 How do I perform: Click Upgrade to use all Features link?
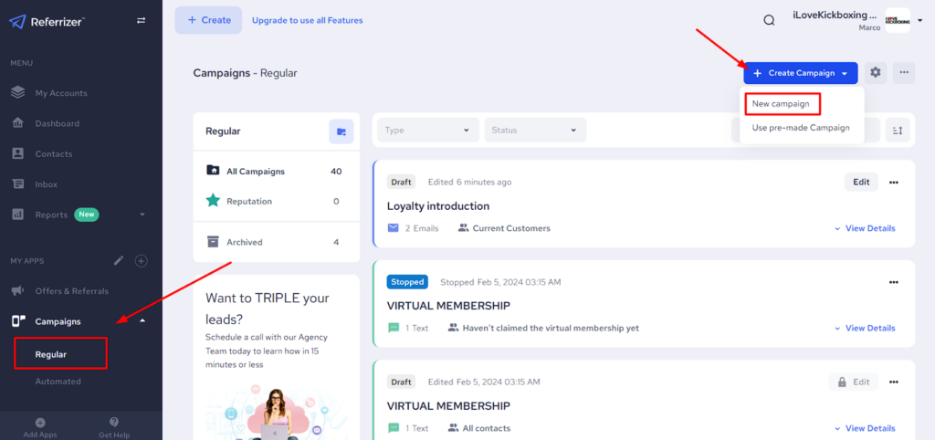(x=307, y=20)
